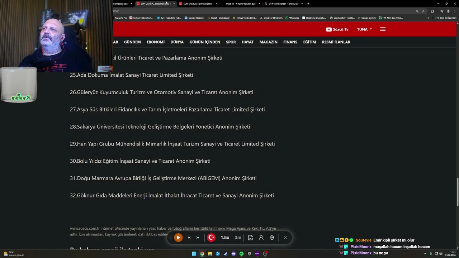Open the PDF export icon
The image size is (459, 258).
[x=250, y=238]
